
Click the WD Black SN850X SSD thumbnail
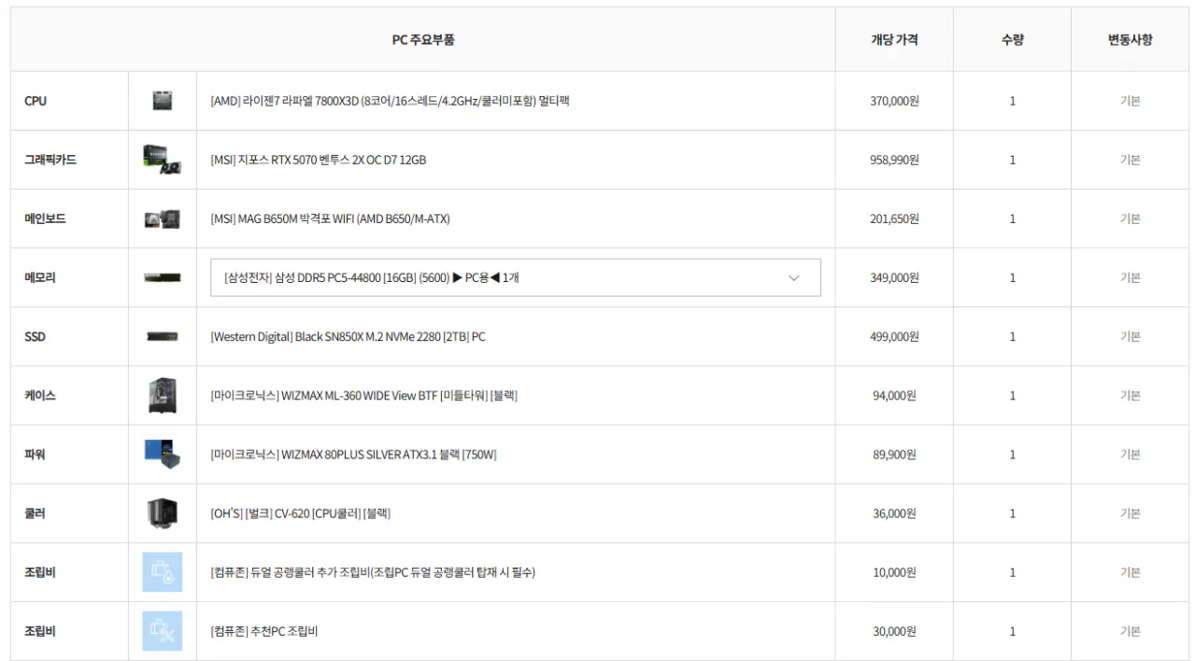coord(163,336)
